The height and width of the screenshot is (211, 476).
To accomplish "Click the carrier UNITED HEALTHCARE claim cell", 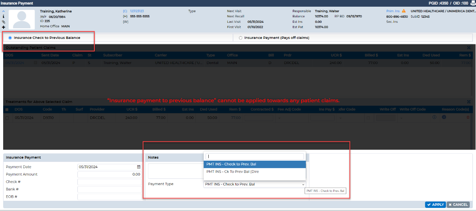I will (179, 62).
